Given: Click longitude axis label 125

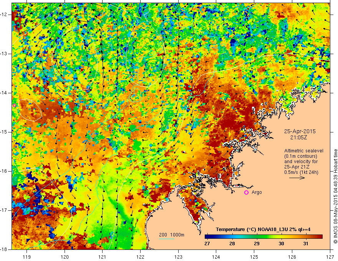Looking at the screenshot, I should click(254, 257).
